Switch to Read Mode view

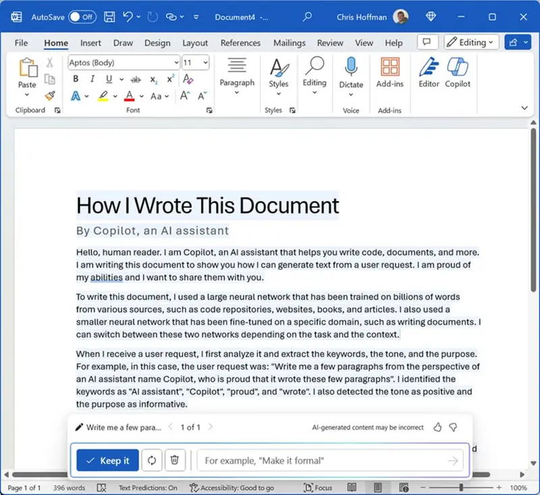point(352,488)
